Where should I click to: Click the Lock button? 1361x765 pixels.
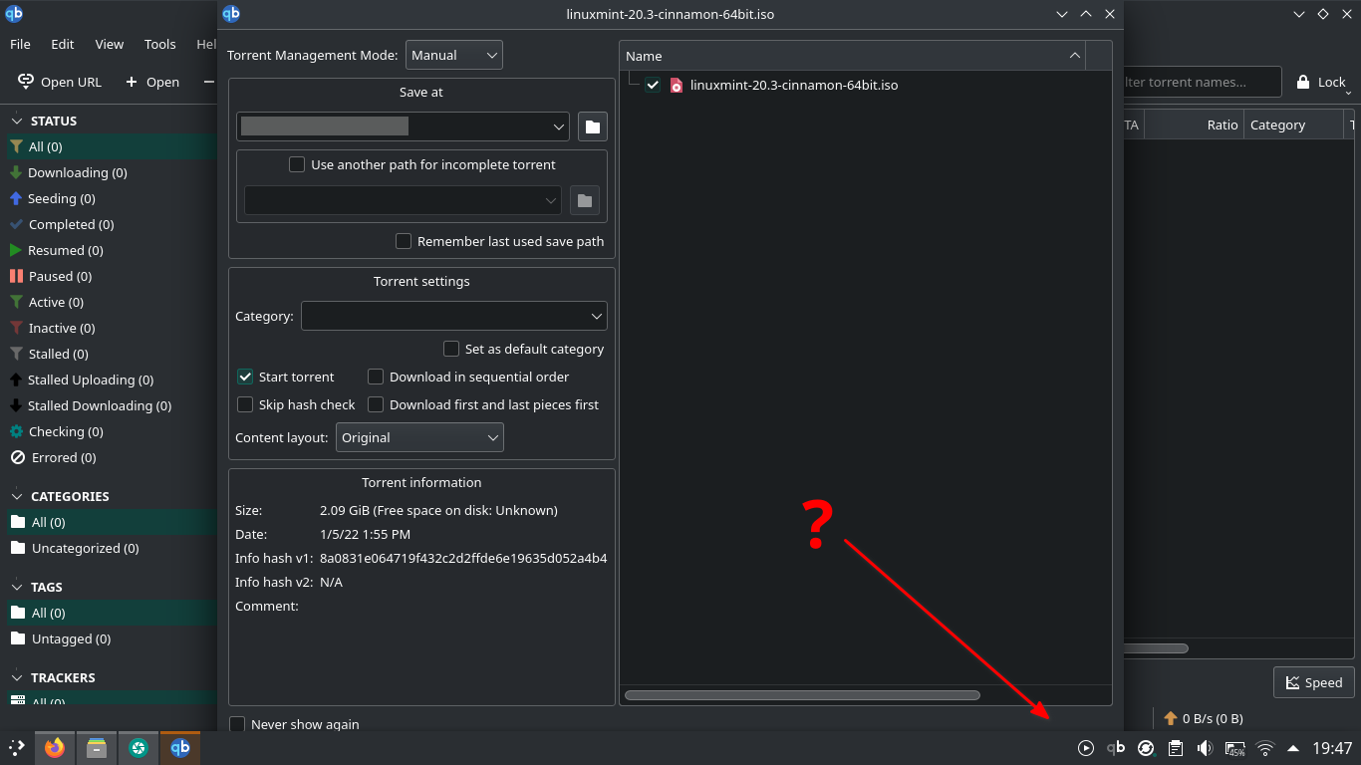pyautogui.click(x=1322, y=82)
